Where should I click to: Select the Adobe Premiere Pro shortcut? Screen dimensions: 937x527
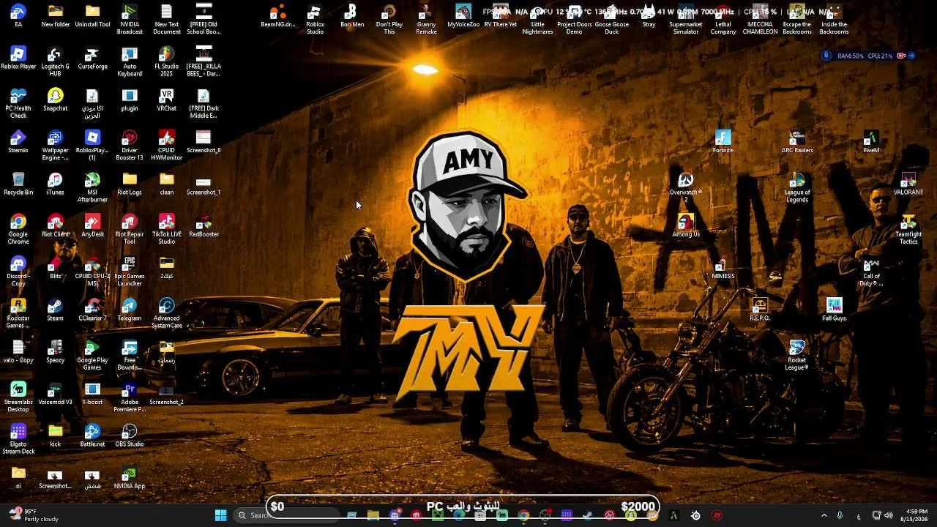coord(130,397)
